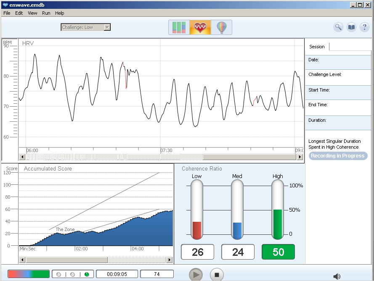Click the HRV chart left scroll arrow
The width and height of the screenshot is (374, 281).
point(22,157)
